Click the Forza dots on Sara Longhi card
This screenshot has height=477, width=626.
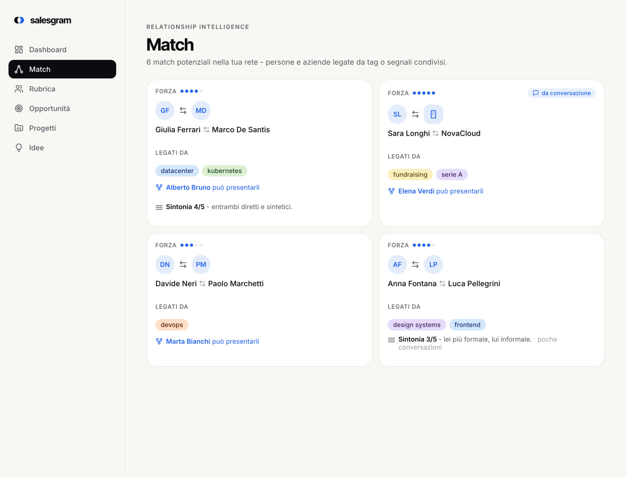(424, 93)
